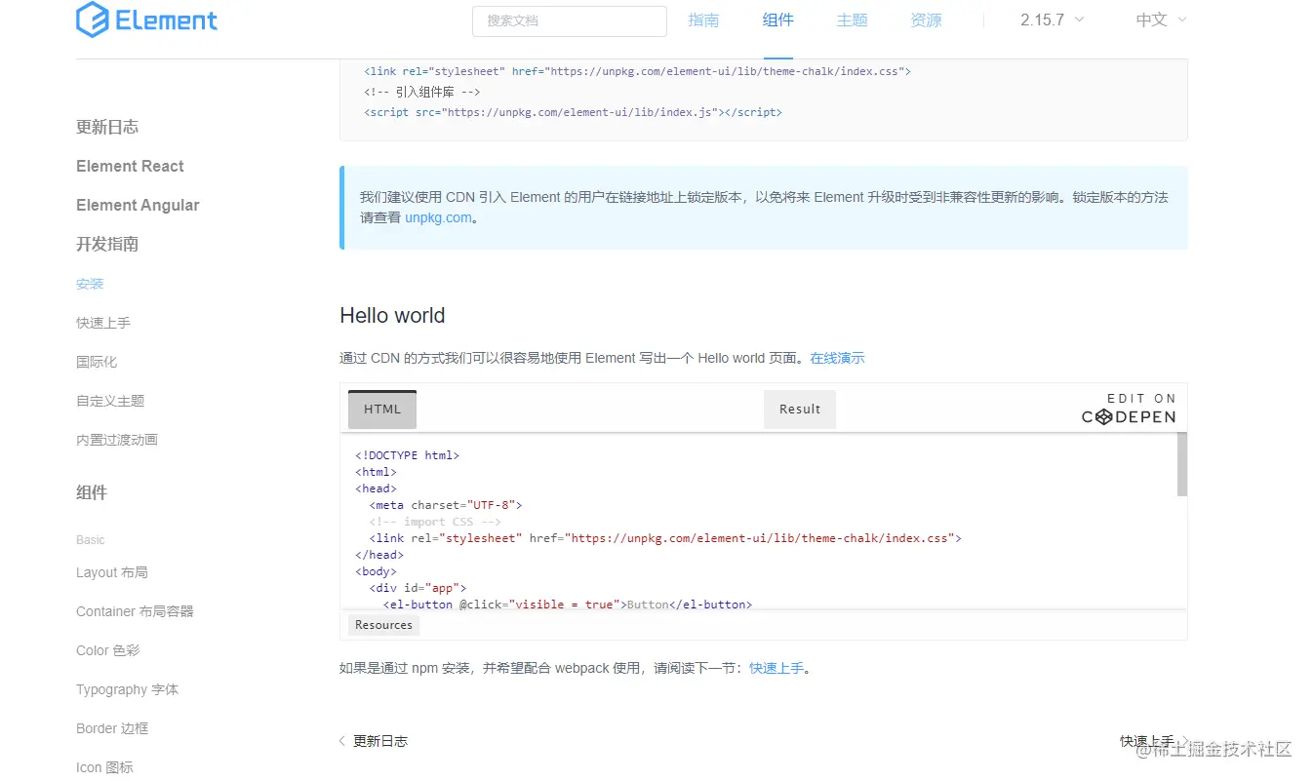Image resolution: width=1314 pixels, height=781 pixels.
Task: Click the <!-- 引入组件库 --> comment line
Action: 422,92
